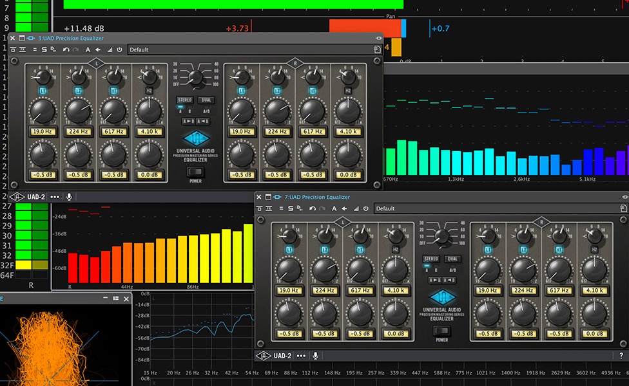This screenshot has height=386, width=629.
Task: Flip the POWER switch in window 3
Action: pos(195,172)
